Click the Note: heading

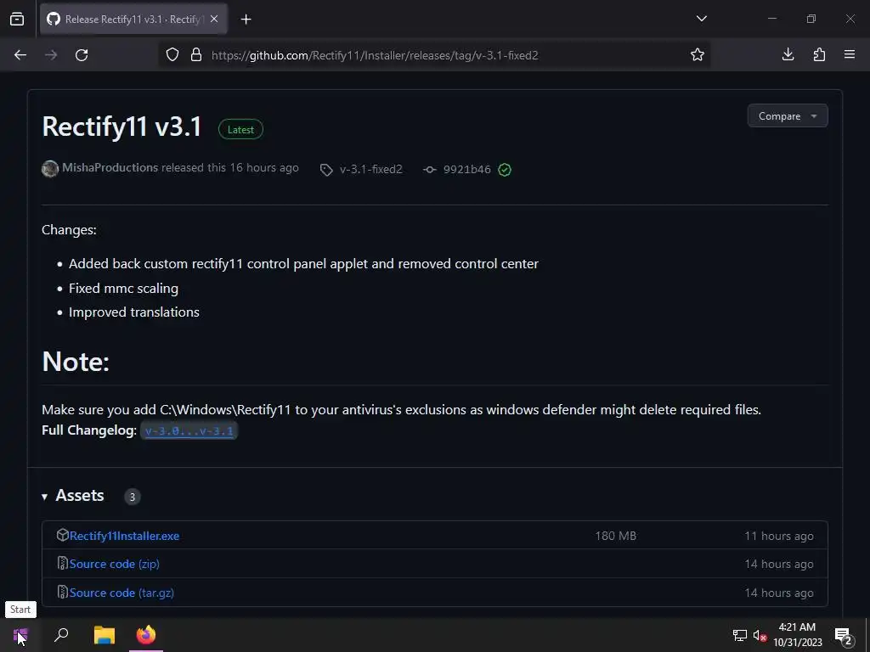(x=76, y=362)
